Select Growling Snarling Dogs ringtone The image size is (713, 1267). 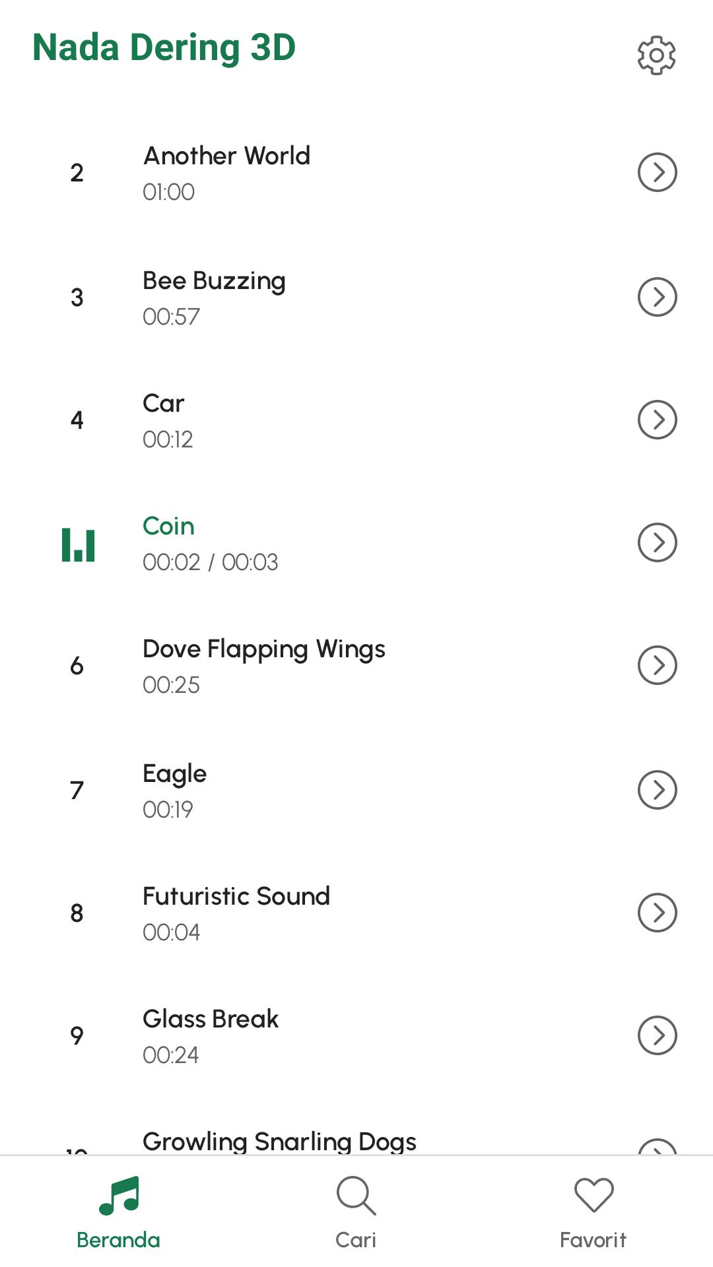tap(280, 1142)
